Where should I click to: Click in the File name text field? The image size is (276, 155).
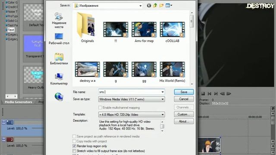click(x=129, y=92)
